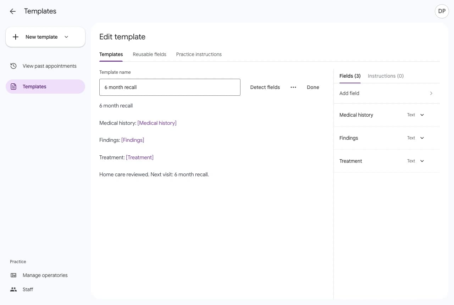
Task: Open the three-dot more options menu
Action: tap(293, 87)
